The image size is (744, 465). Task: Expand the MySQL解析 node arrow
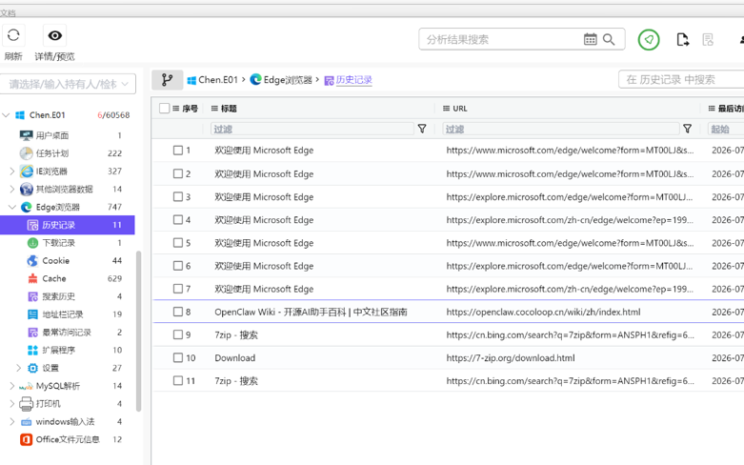(x=11, y=386)
